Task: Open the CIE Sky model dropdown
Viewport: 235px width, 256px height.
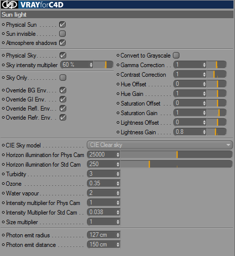Action: pyautogui.click(x=160, y=145)
